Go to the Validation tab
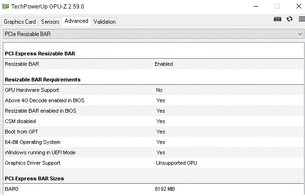305x196 pixels. tap(105, 22)
